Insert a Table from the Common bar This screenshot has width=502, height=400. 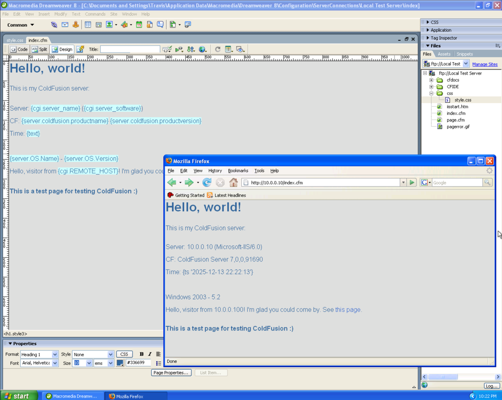88,24
